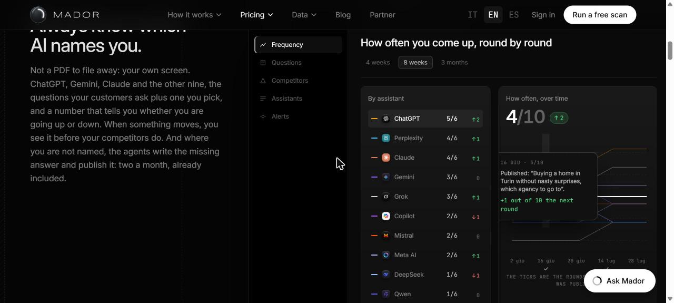The height and width of the screenshot is (303, 674).
Task: Click the Mador logo icon
Action: point(38,15)
